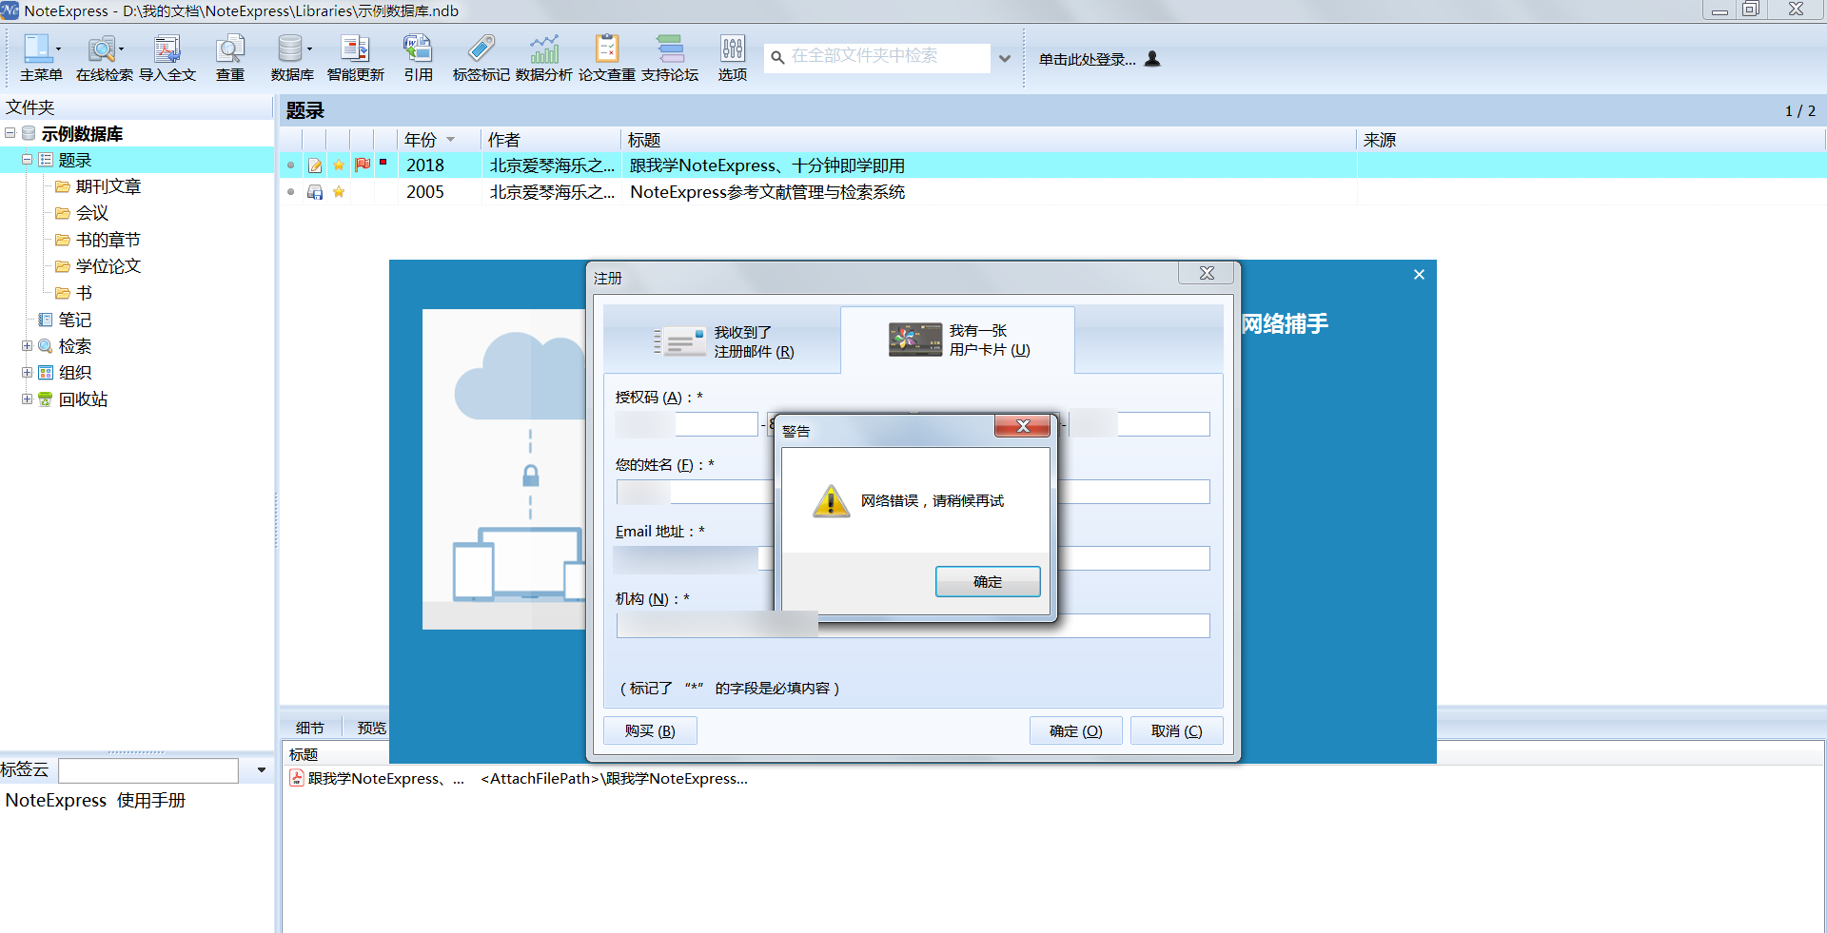
Task: Toggle the read-status dot on 2005 row
Action: click(291, 192)
